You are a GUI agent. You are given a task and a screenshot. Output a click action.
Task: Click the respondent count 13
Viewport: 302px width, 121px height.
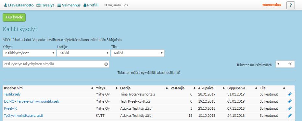coord(191,116)
